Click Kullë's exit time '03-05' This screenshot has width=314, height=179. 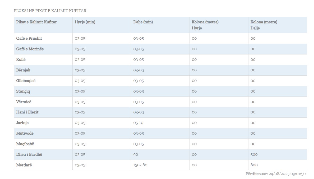(x=138, y=60)
